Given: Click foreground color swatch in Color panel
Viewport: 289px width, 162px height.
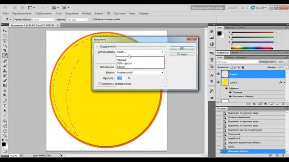Looking at the screenshot, I should coord(219,33).
